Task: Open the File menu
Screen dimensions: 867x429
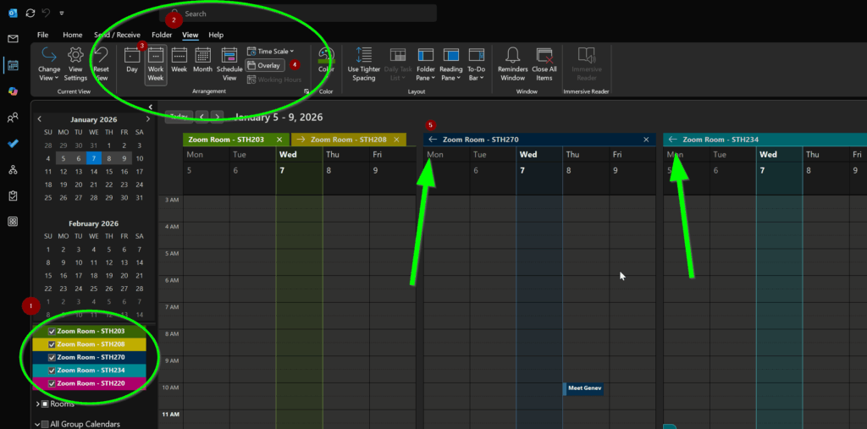Action: tap(42, 35)
